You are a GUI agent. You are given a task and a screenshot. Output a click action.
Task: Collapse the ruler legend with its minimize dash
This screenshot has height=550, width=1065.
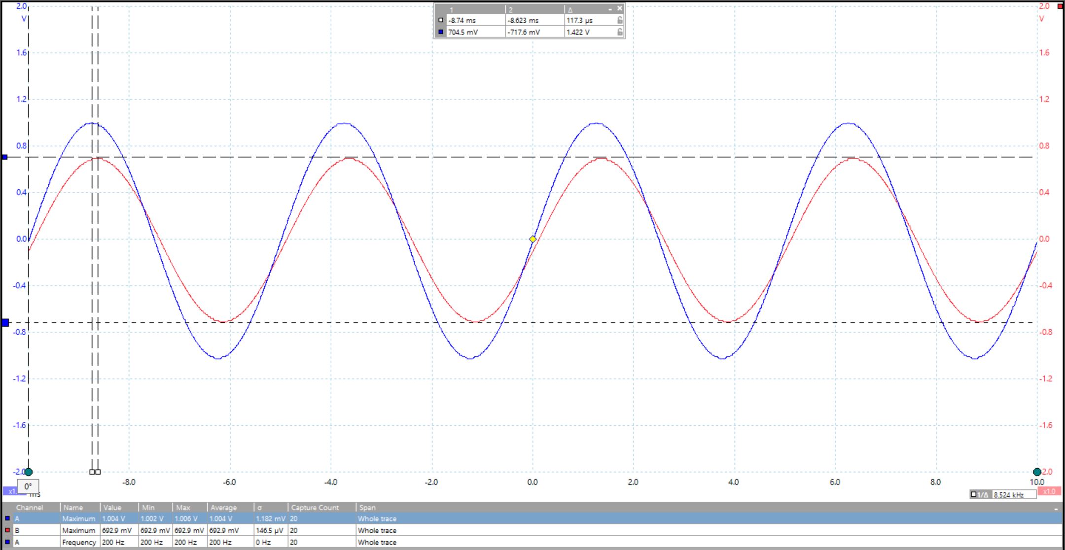coord(610,8)
